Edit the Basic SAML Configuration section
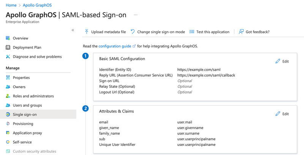This screenshot has width=304, height=155. tap(282, 61)
